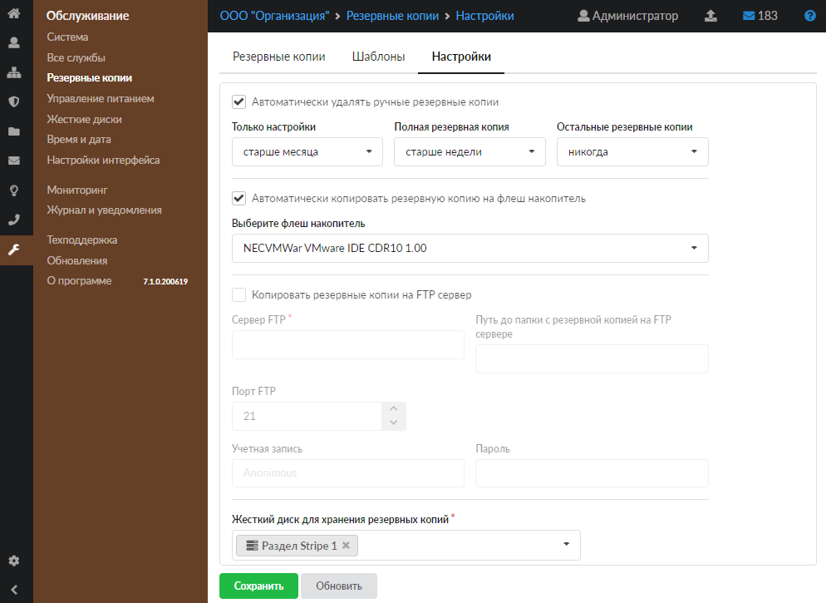Screen dimensions: 826x603
Task: Open the Полная резервная копия dropdown
Action: click(x=470, y=152)
